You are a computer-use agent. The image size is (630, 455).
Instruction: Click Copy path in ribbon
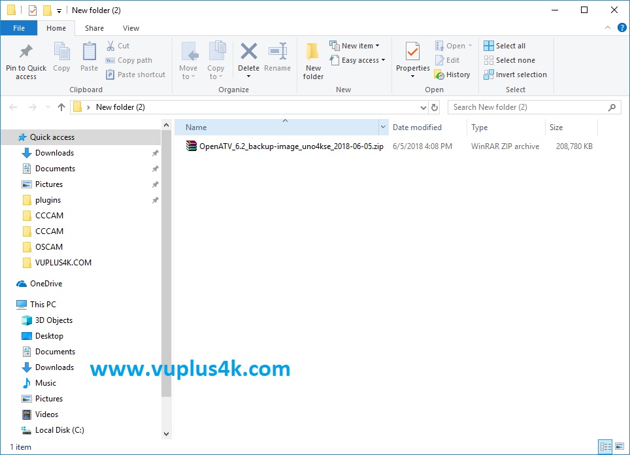129,60
